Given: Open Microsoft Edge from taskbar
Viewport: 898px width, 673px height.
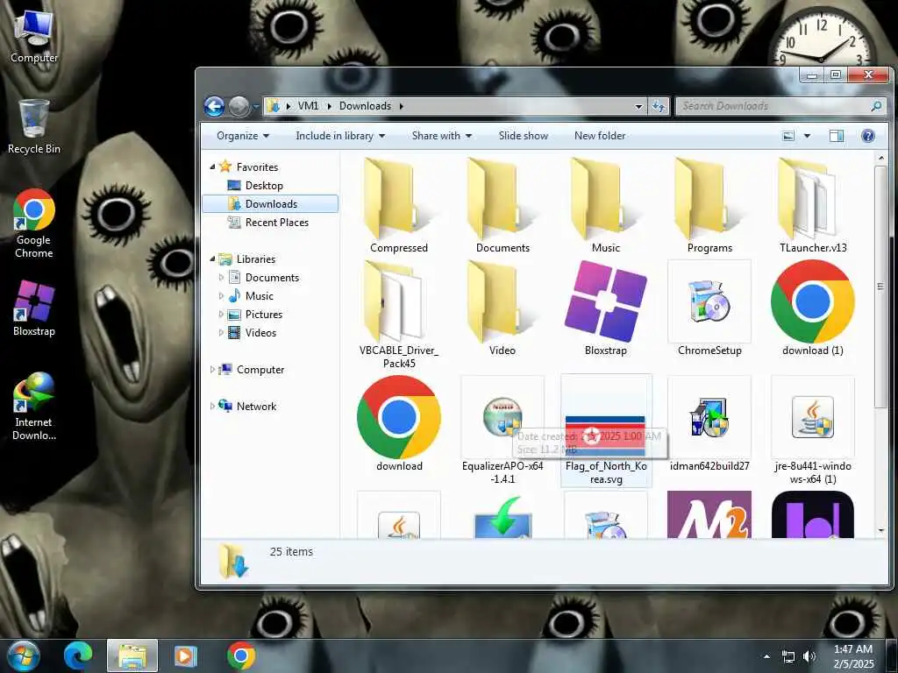Looking at the screenshot, I should click(x=78, y=655).
